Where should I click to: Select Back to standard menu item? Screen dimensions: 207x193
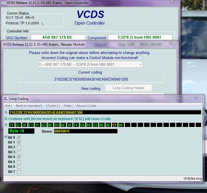(28, 106)
